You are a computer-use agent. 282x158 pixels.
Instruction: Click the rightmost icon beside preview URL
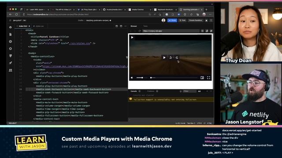tap(211, 31)
